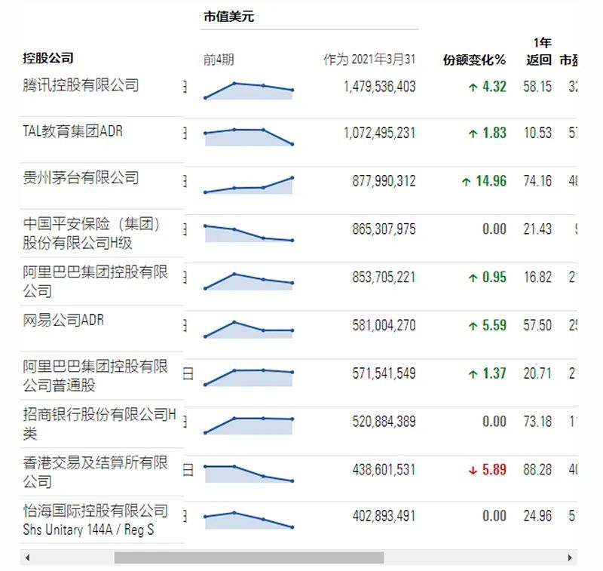603x571 pixels.
Task: Open the 网易公司ADR trend sparkline
Action: (x=249, y=330)
